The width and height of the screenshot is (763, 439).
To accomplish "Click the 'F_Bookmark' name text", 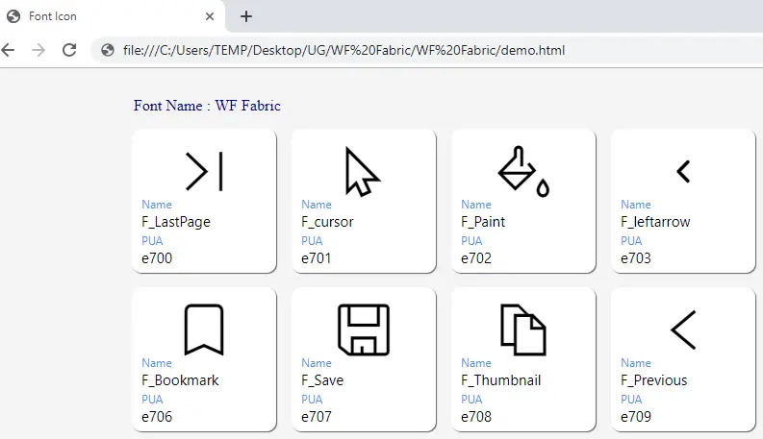I will click(180, 380).
